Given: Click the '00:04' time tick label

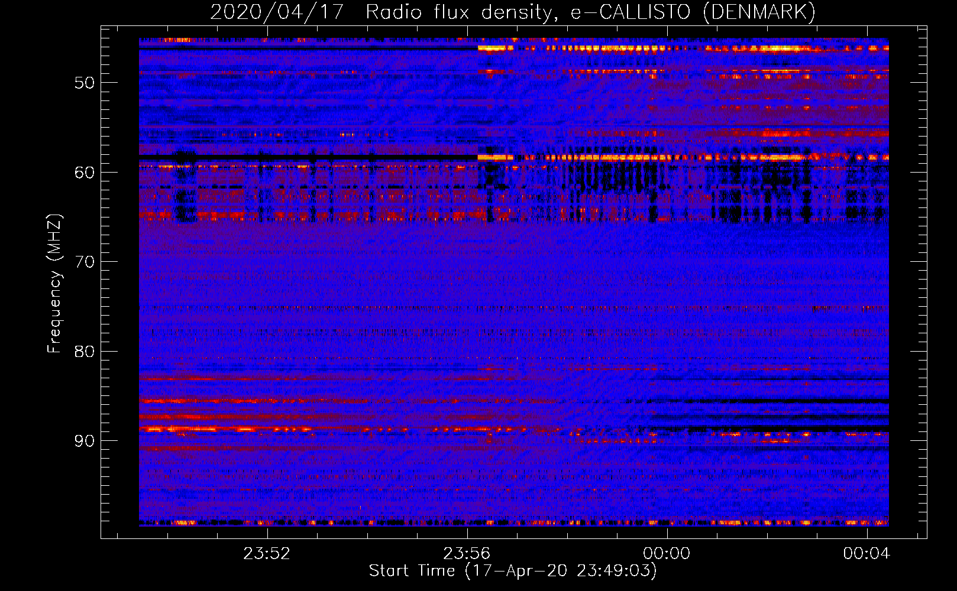Looking at the screenshot, I should [x=867, y=554].
